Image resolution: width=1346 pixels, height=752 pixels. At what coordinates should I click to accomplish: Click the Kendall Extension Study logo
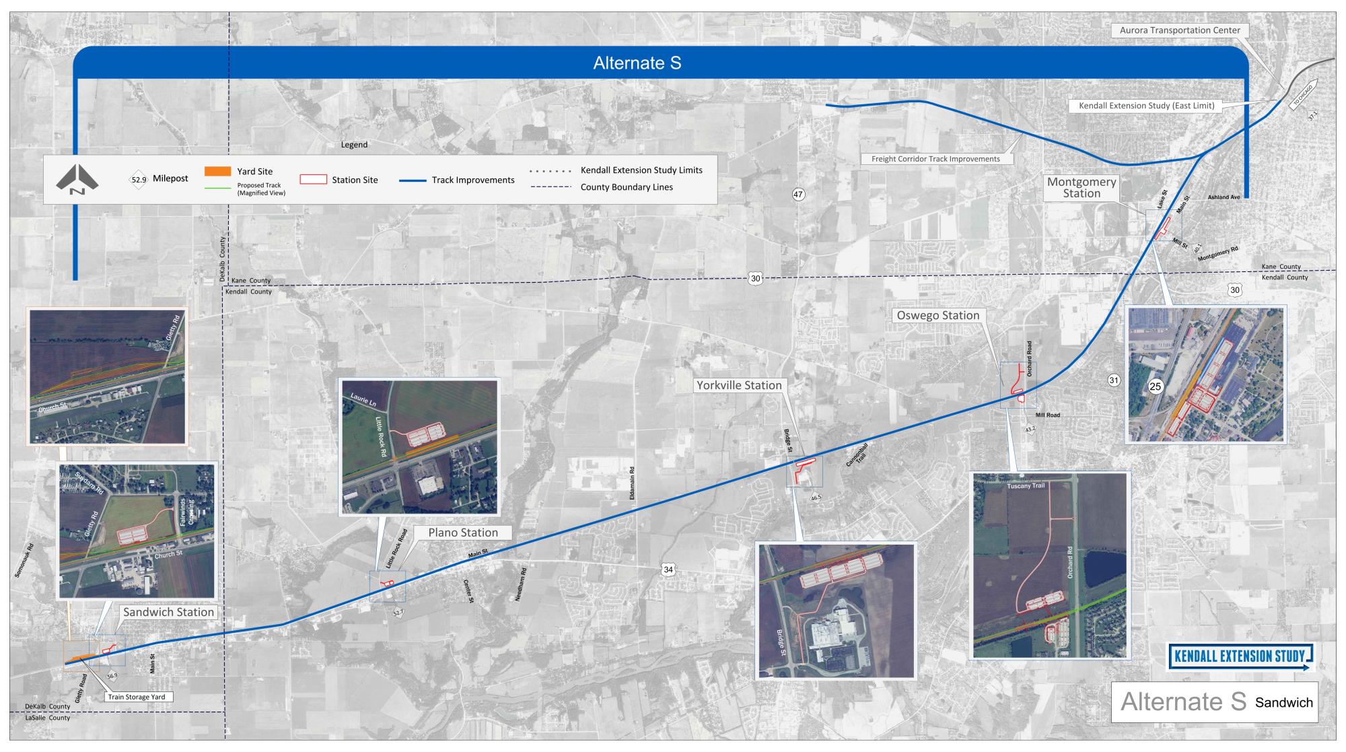pyautogui.click(x=1240, y=656)
